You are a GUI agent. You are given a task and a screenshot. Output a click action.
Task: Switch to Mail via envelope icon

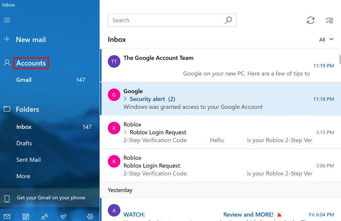pos(7,216)
